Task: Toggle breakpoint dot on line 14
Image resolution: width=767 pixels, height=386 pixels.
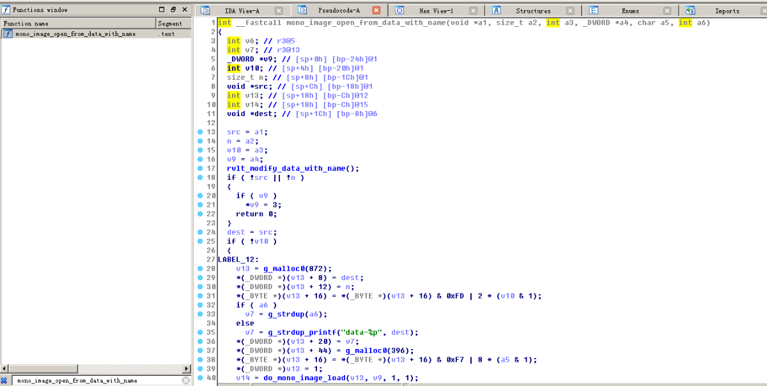Action: click(199, 141)
